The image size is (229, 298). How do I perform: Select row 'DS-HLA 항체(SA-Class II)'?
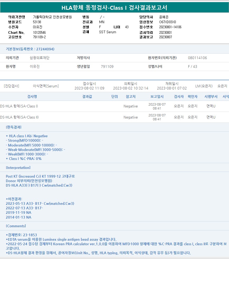pyautogui.click(x=114, y=117)
